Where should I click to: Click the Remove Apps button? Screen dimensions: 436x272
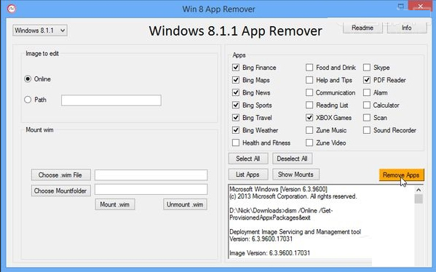click(401, 175)
